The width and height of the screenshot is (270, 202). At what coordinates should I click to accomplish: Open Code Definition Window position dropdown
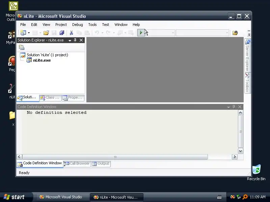pos(228,107)
